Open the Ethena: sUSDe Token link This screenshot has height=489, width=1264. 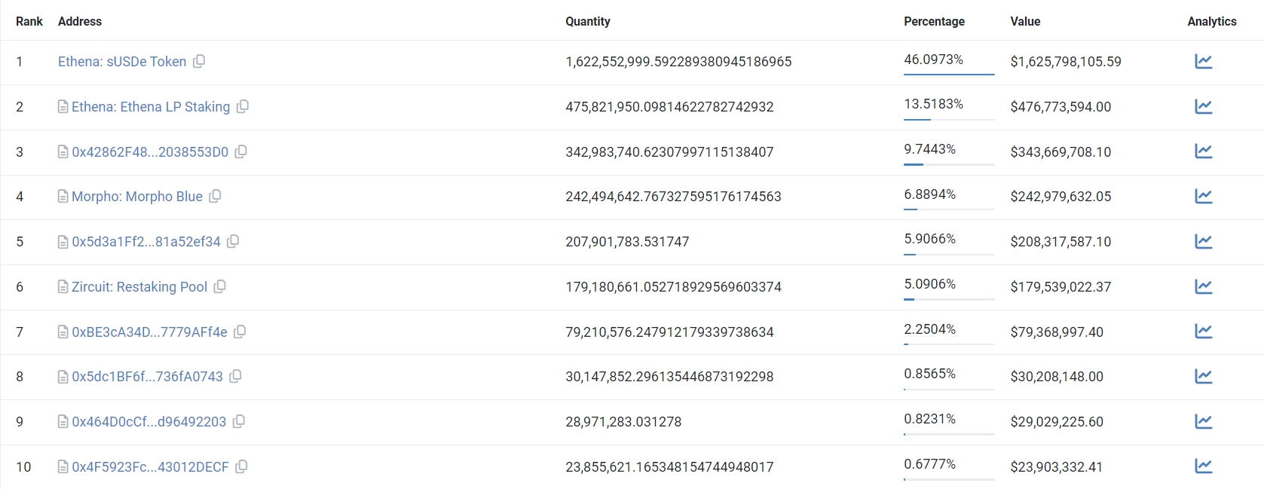122,62
